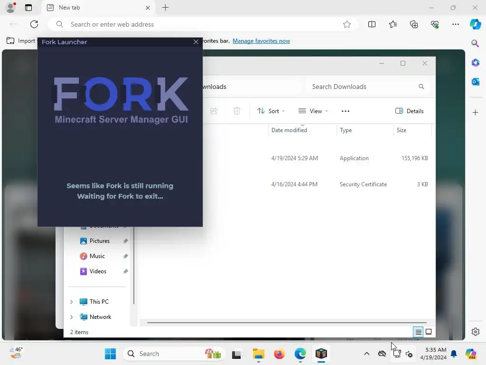Screen dimensions: 486x365
Task: Open Videos in Explorer sidebar
Action: pos(98,271)
